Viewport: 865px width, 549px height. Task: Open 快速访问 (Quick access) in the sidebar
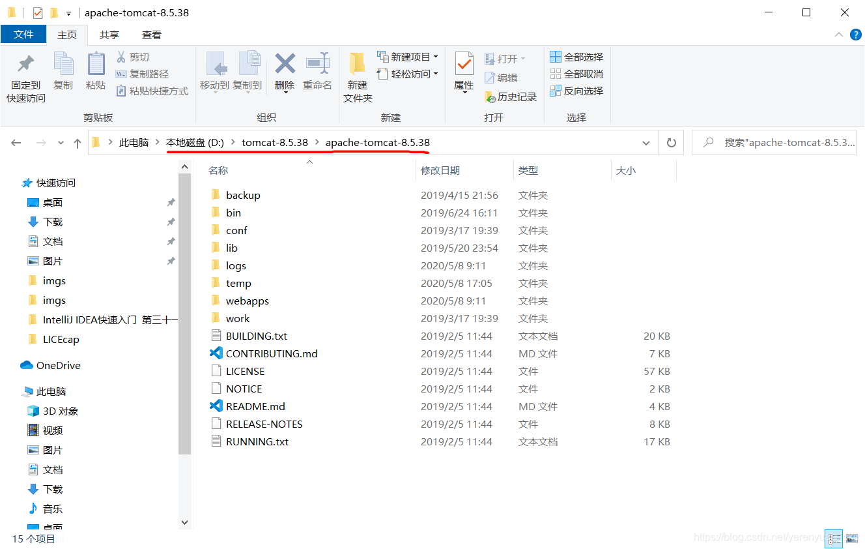point(55,183)
